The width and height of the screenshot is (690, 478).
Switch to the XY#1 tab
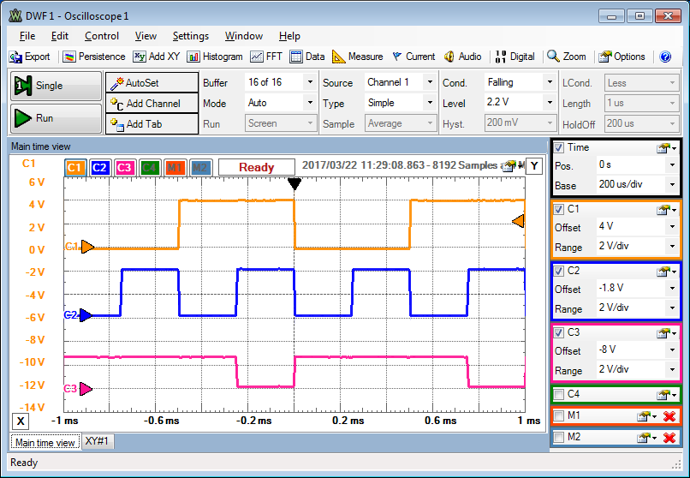coord(98,441)
